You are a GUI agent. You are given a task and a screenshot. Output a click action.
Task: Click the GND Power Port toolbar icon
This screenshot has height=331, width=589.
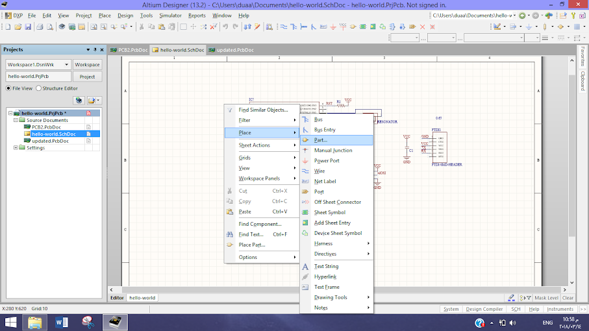click(x=333, y=27)
